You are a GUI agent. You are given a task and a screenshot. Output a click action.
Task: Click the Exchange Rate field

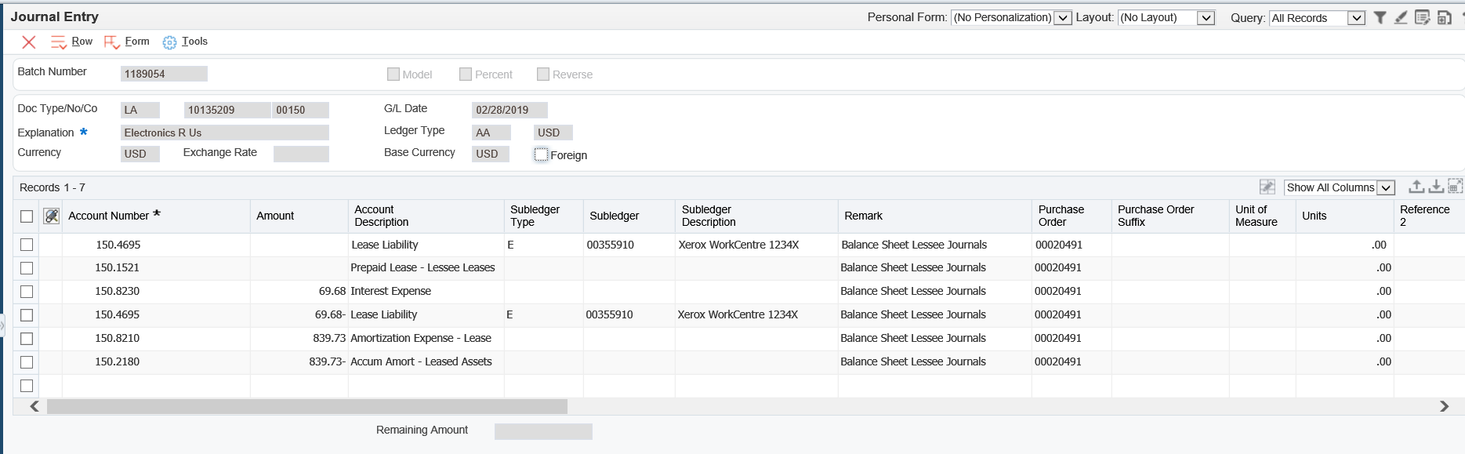pos(301,154)
